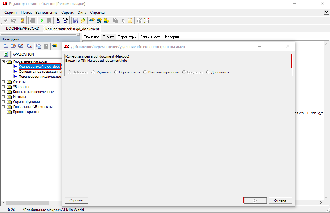Select the Переместить radio option

coord(116,72)
